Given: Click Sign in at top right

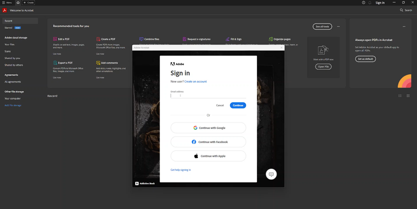Looking at the screenshot, I should 380,3.
